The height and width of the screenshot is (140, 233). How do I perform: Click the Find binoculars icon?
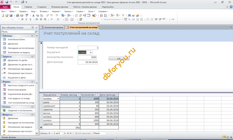(129, 15)
